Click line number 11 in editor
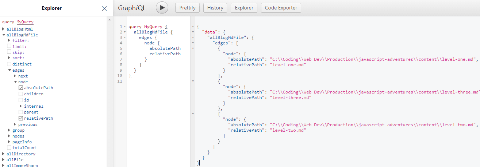The image size is (480, 167). (120, 81)
